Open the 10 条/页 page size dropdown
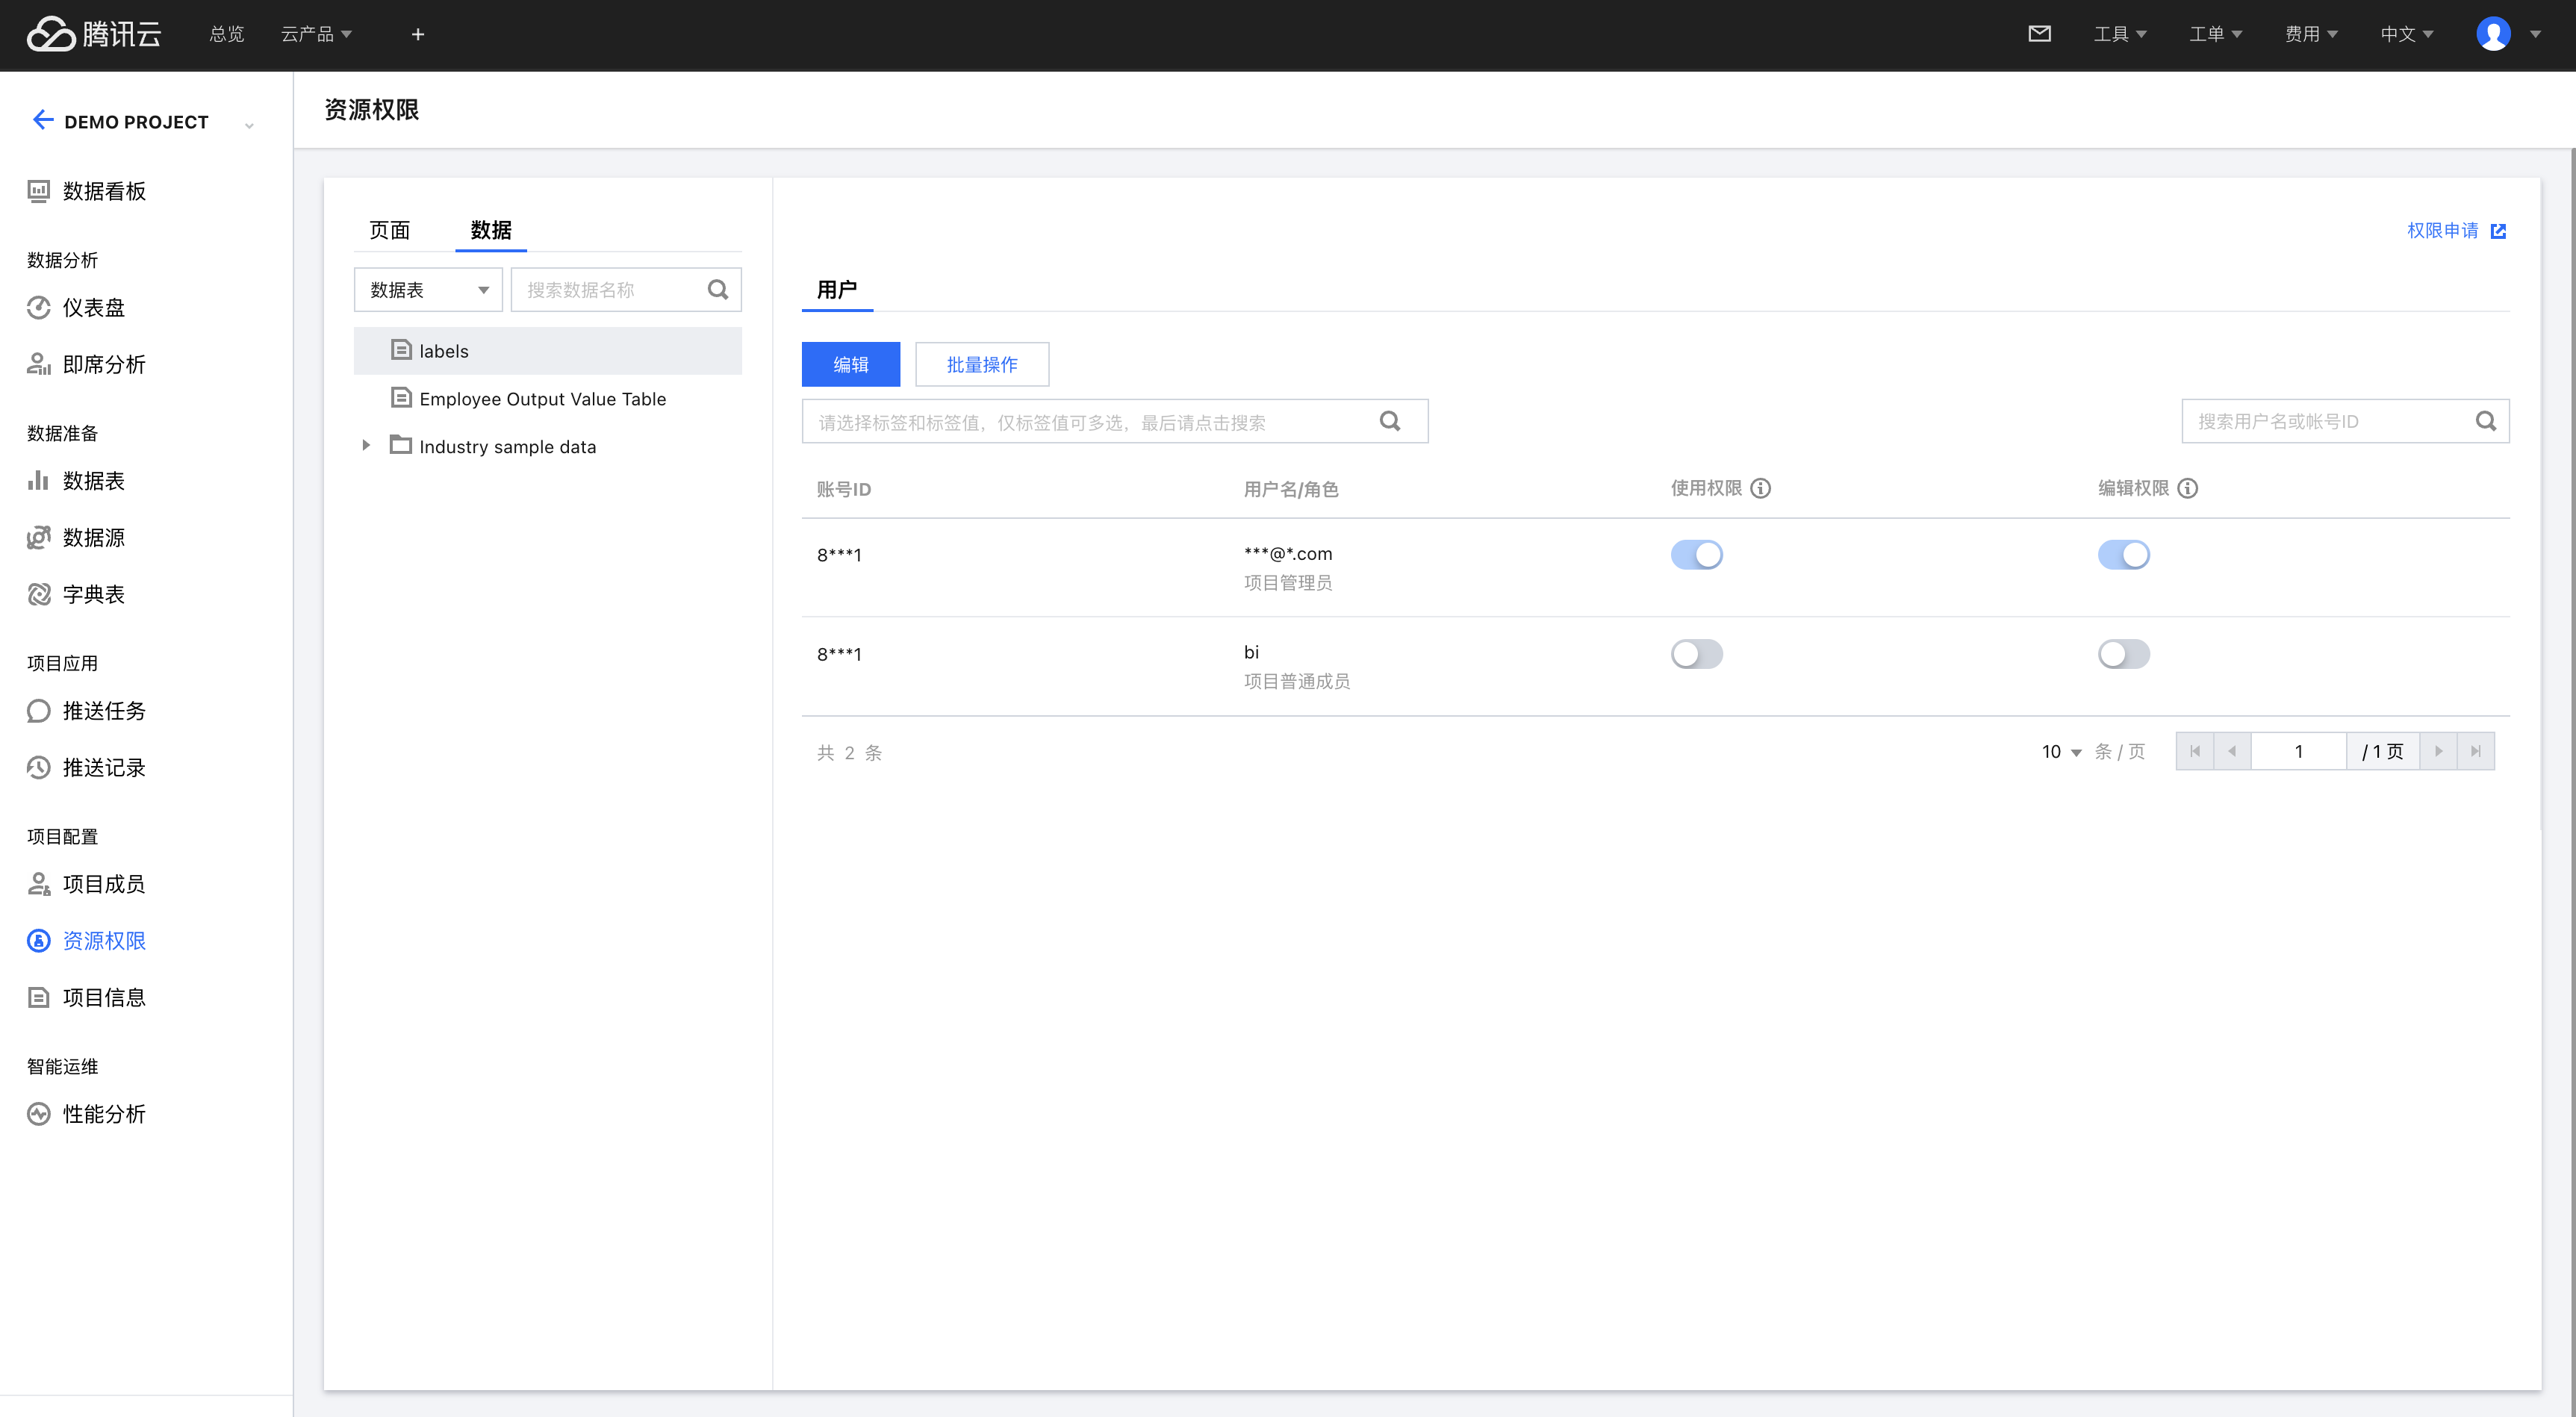This screenshot has width=2576, height=1417. [x=2061, y=752]
